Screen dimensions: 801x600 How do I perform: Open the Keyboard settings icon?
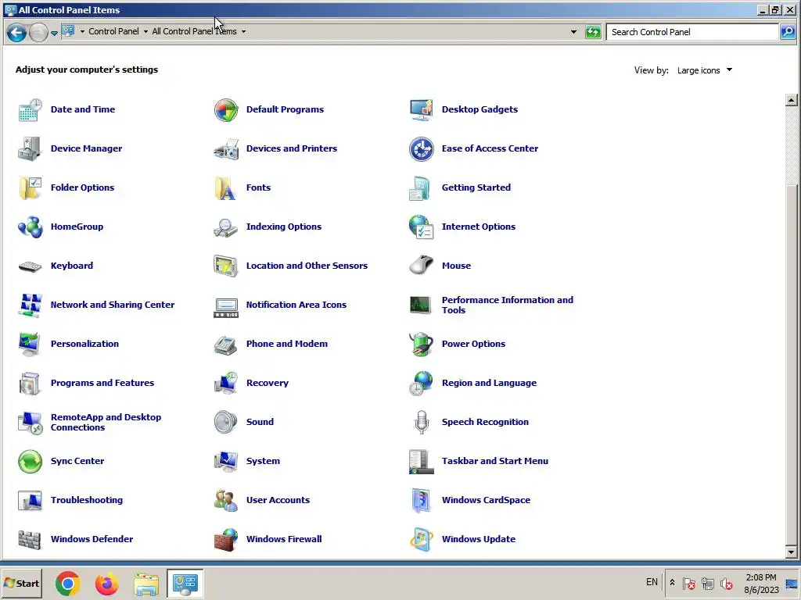click(30, 266)
